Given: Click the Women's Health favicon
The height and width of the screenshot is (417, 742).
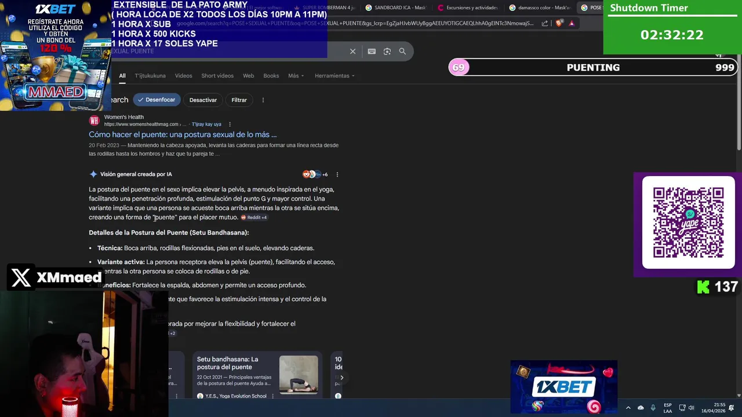Looking at the screenshot, I should click(x=94, y=120).
